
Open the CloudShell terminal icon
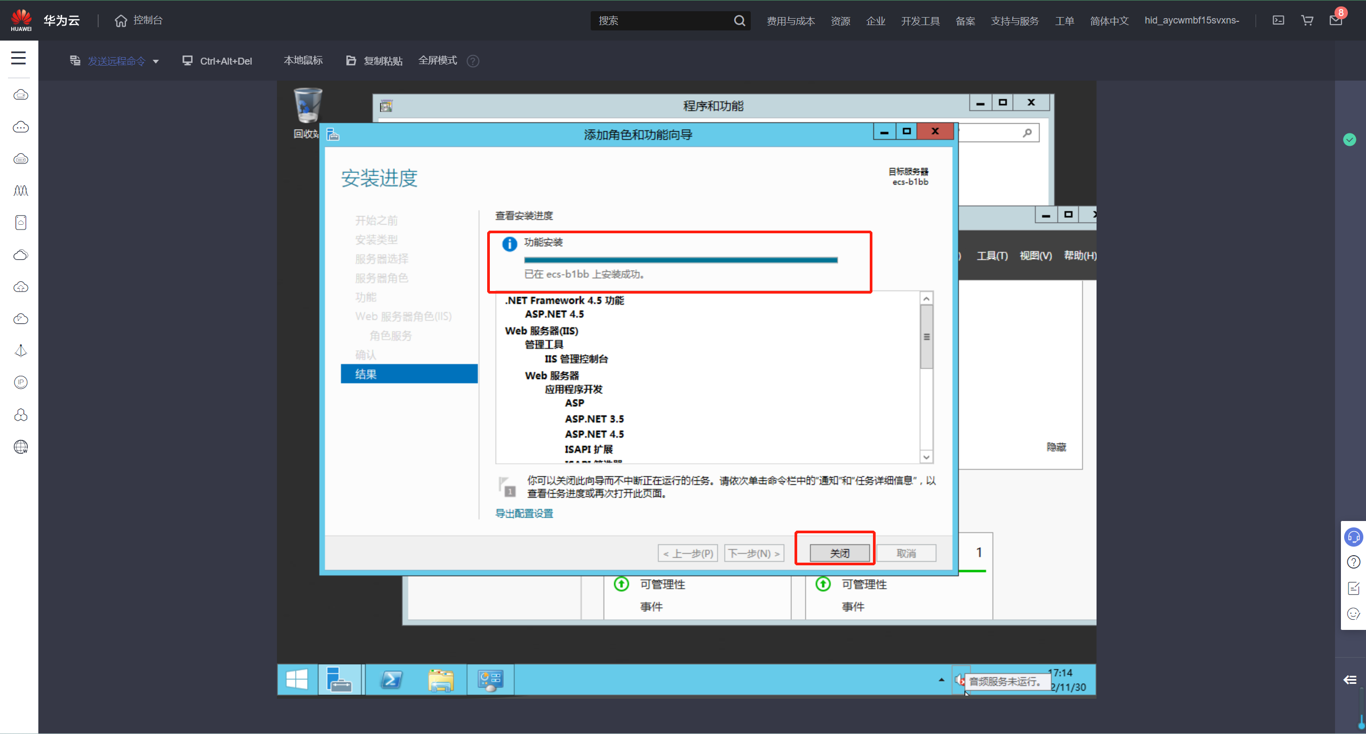click(x=1278, y=20)
